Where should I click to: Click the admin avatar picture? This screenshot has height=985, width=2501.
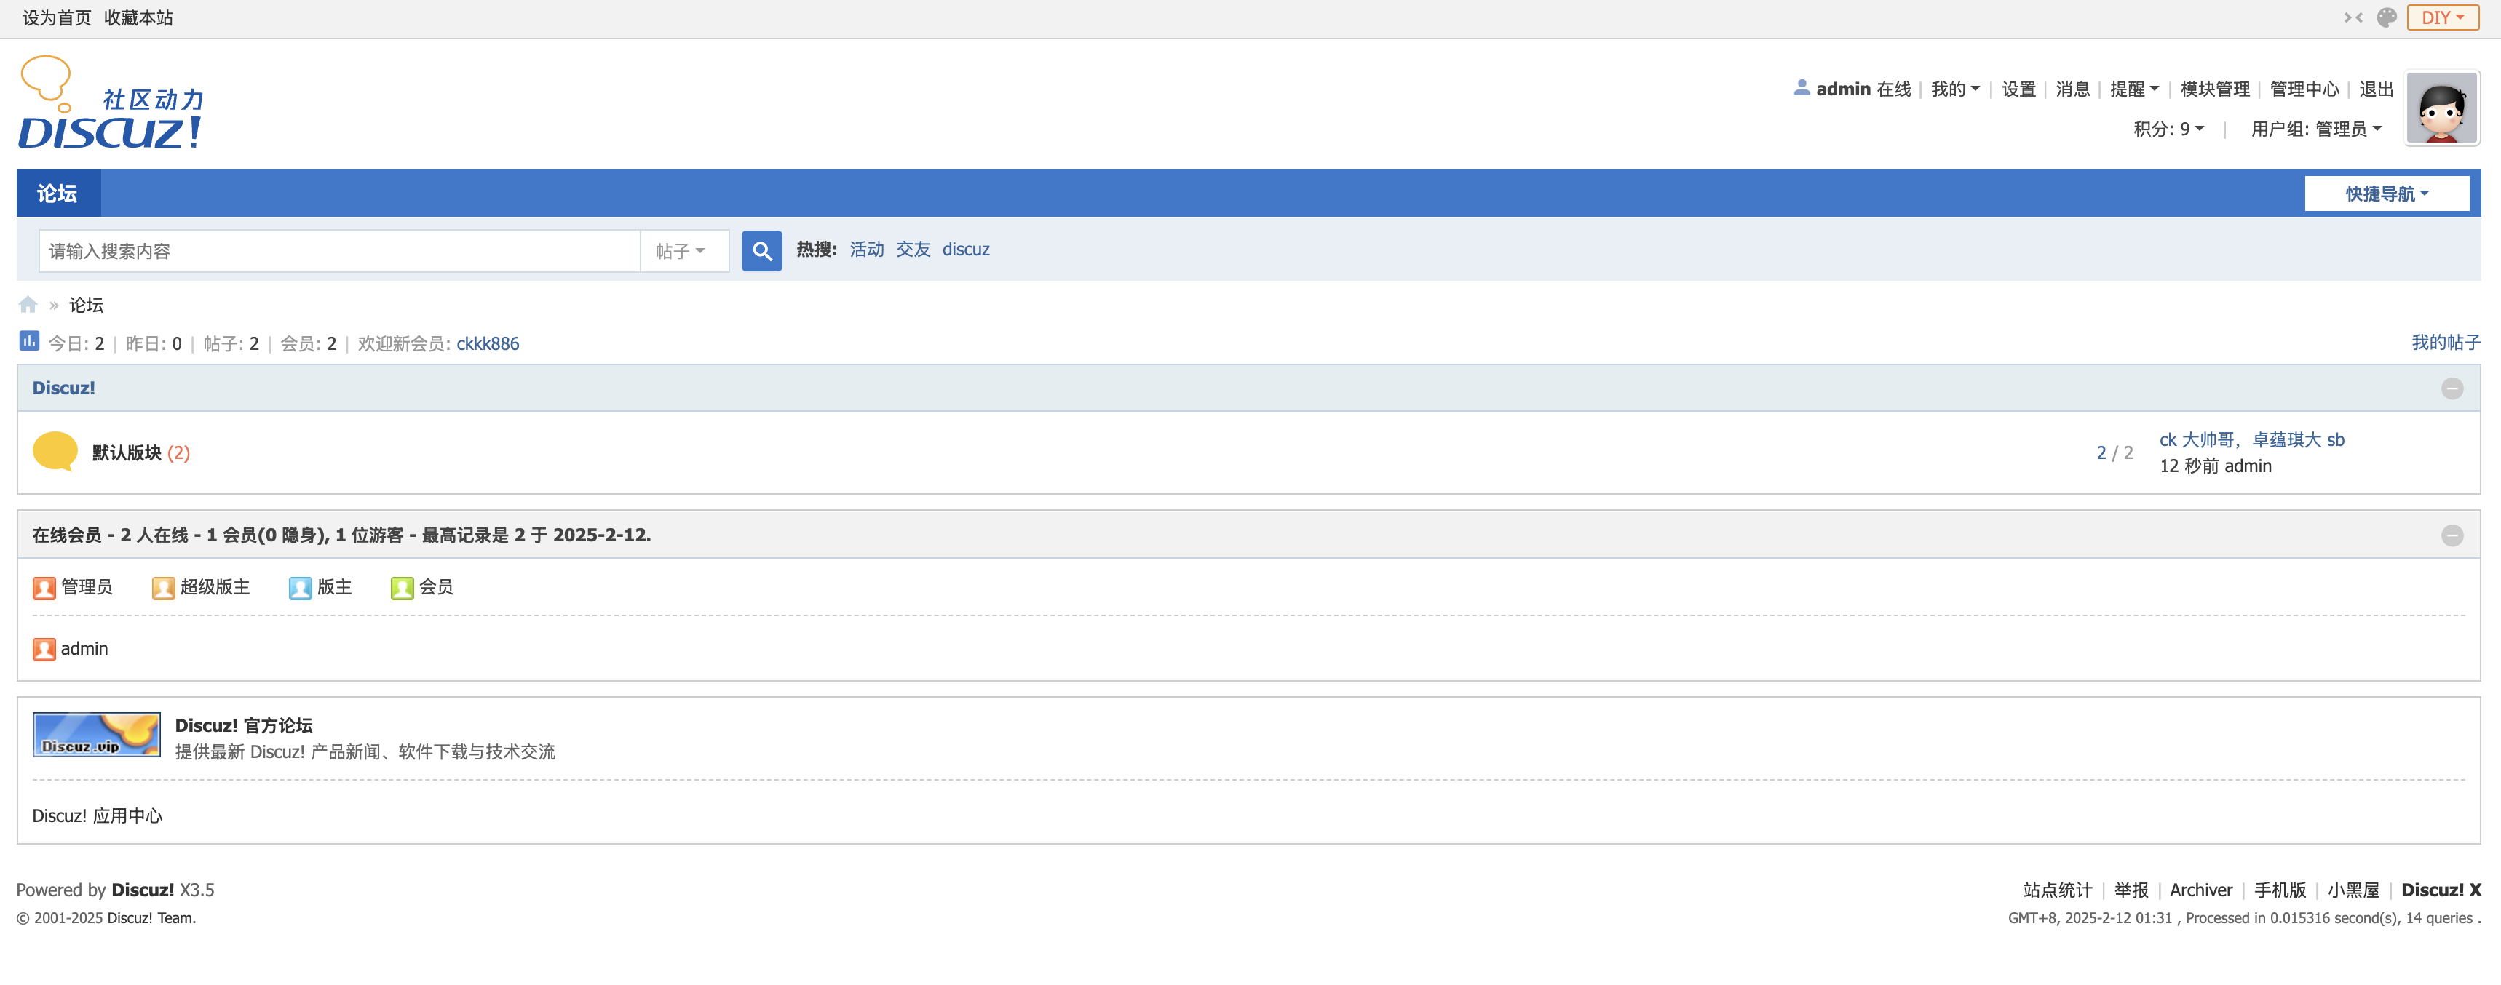pos(2441,108)
